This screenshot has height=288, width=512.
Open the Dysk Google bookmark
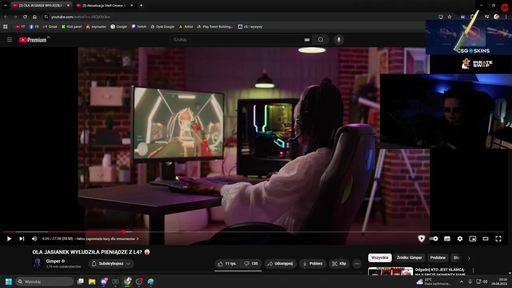coord(162,27)
